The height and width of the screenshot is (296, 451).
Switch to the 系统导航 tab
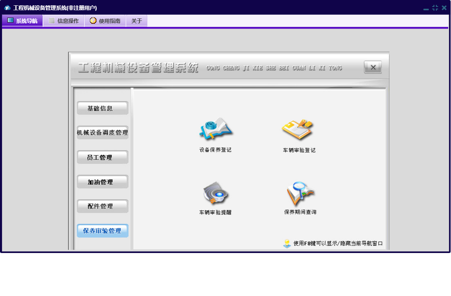23,21
